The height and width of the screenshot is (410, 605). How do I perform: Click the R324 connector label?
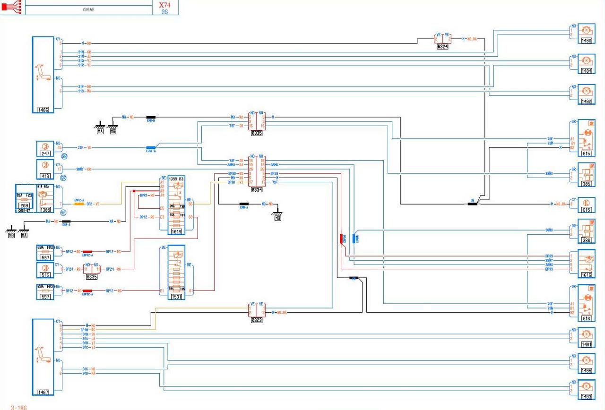pyautogui.click(x=442, y=46)
